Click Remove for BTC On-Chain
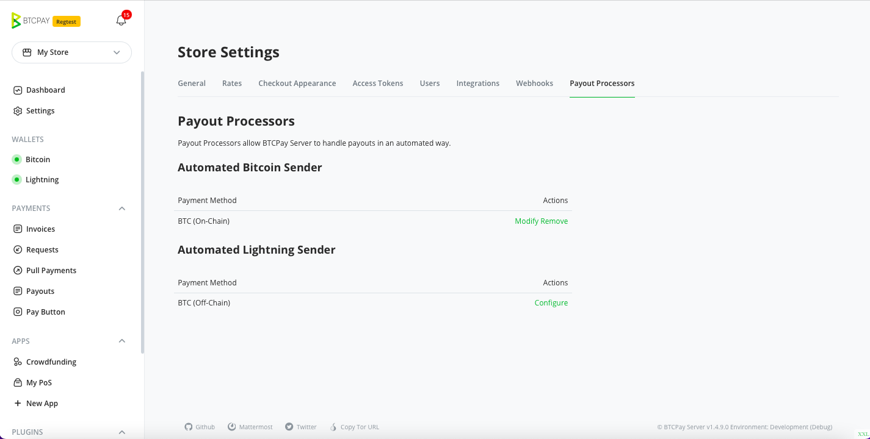 (554, 221)
